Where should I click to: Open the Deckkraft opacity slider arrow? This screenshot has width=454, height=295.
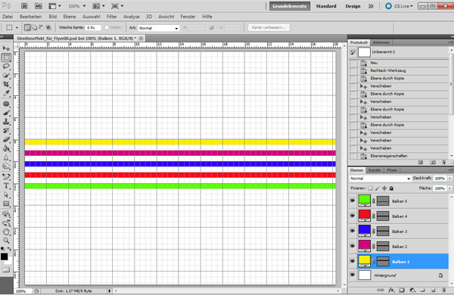coord(449,179)
